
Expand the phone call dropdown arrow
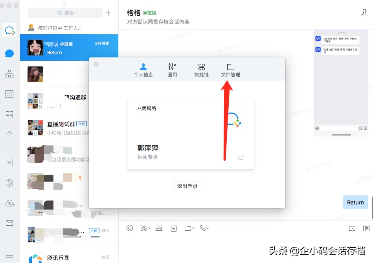(x=208, y=228)
